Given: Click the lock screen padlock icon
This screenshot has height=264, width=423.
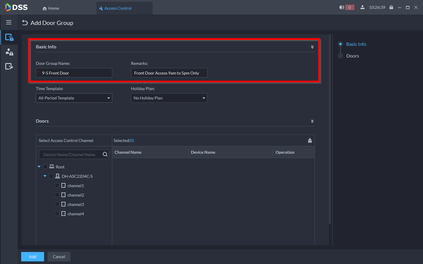Looking at the screenshot, I should [391, 8].
